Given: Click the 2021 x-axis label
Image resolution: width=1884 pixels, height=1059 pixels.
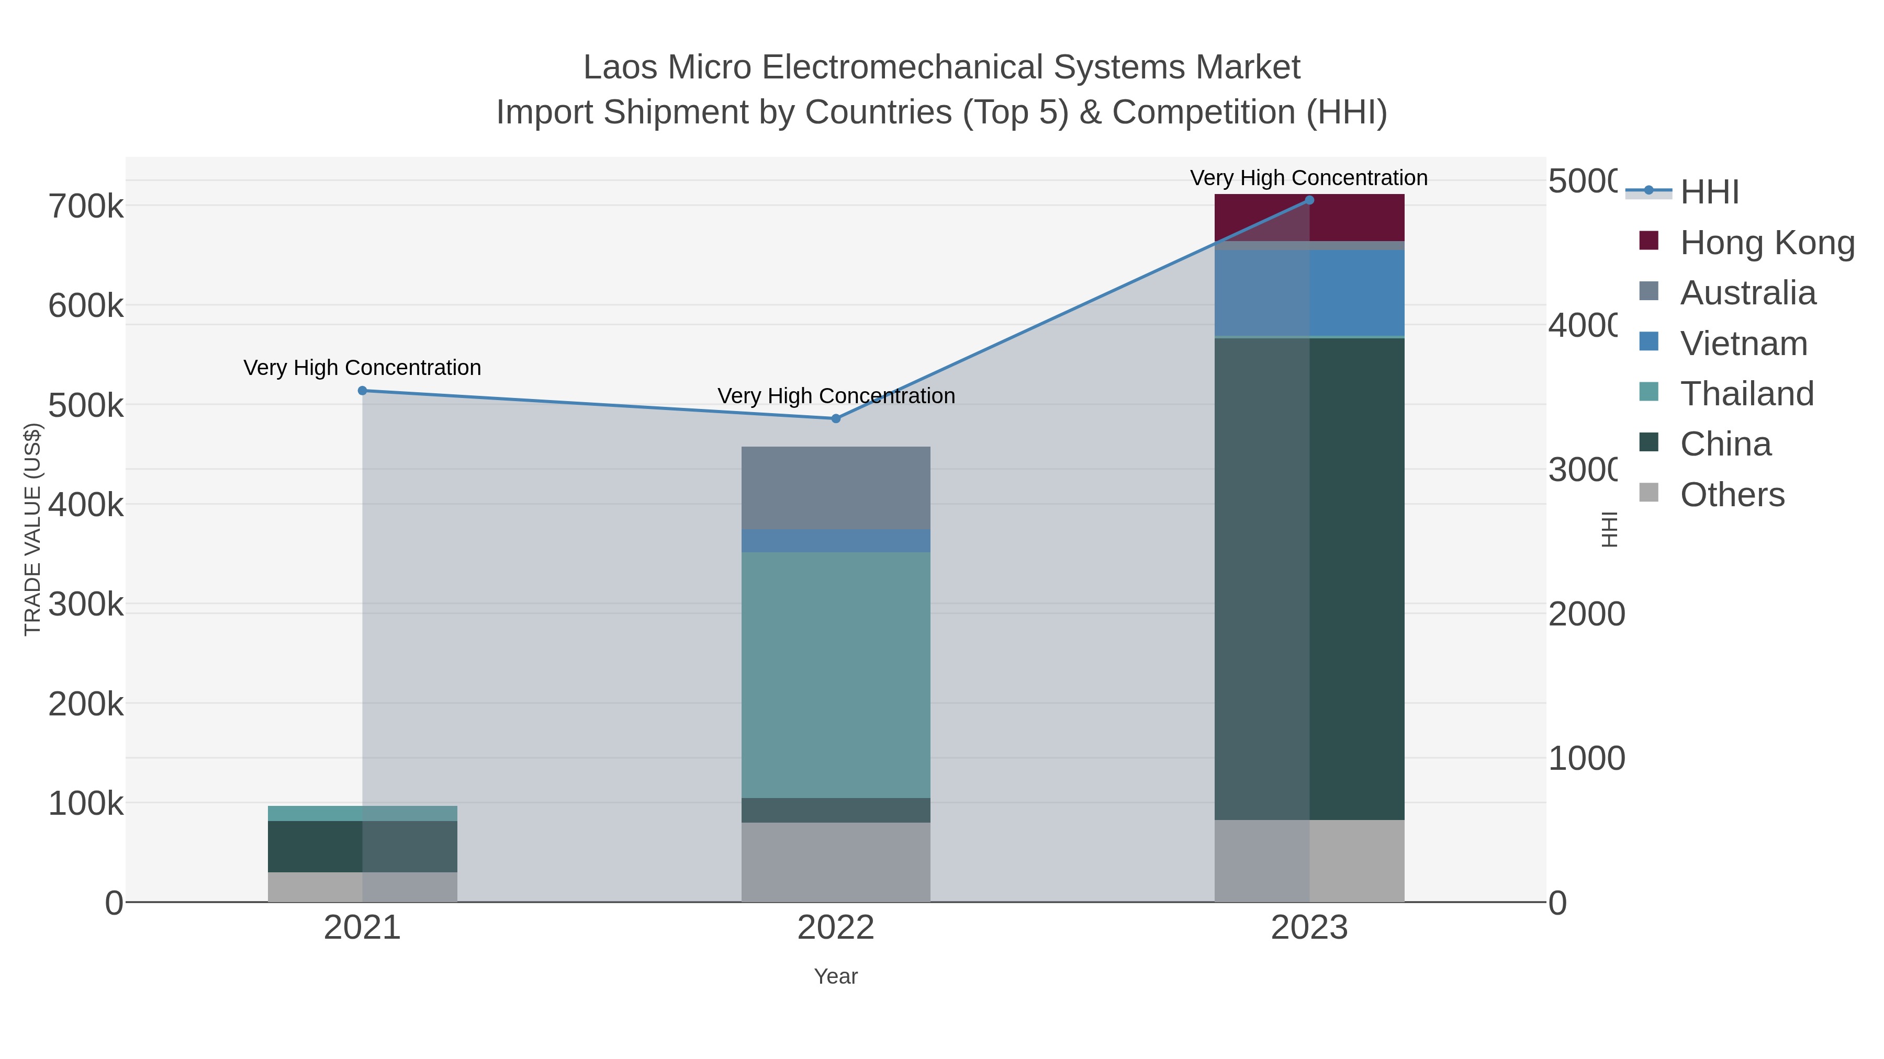Looking at the screenshot, I should 362,928.
